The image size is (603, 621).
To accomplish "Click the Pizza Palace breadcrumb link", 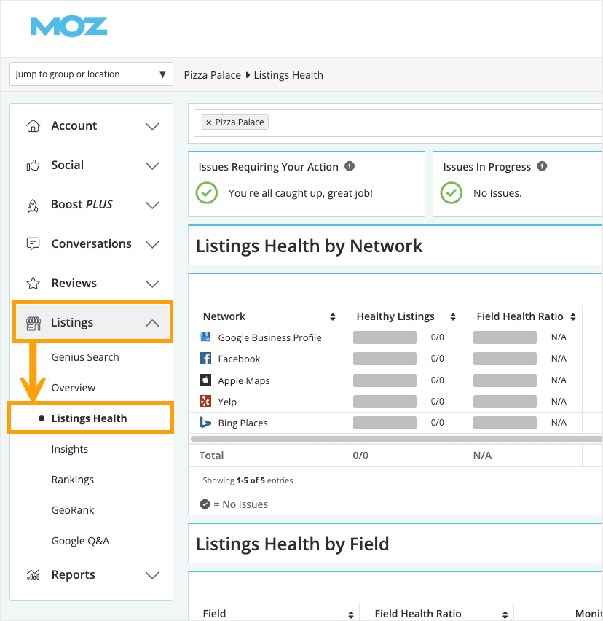I will coord(211,74).
